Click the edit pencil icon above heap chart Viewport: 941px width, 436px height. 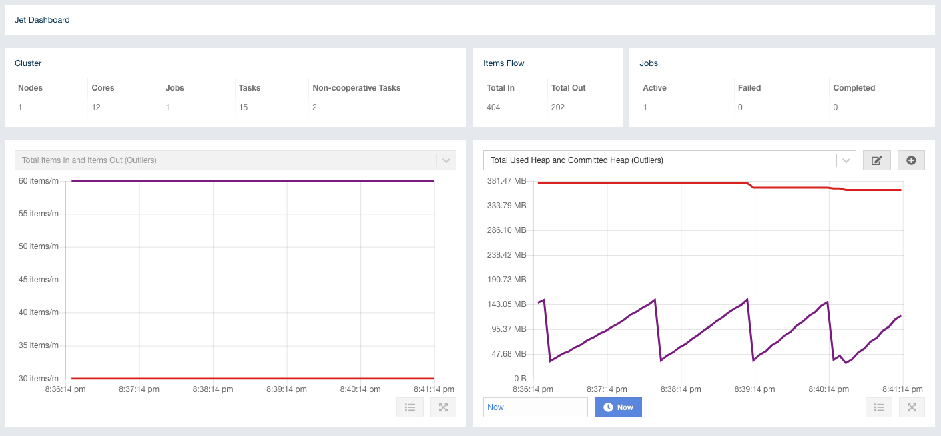tap(876, 160)
